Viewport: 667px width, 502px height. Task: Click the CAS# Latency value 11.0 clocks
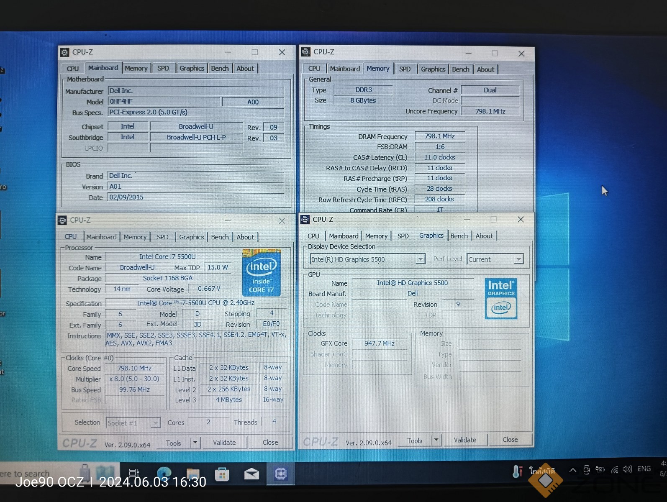click(440, 157)
